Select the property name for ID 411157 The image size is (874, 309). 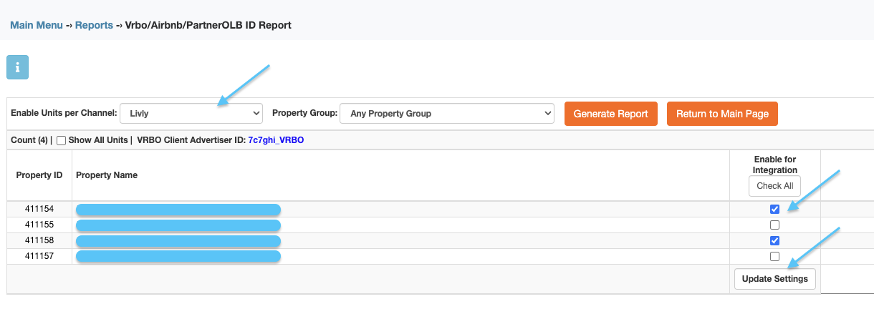click(178, 256)
